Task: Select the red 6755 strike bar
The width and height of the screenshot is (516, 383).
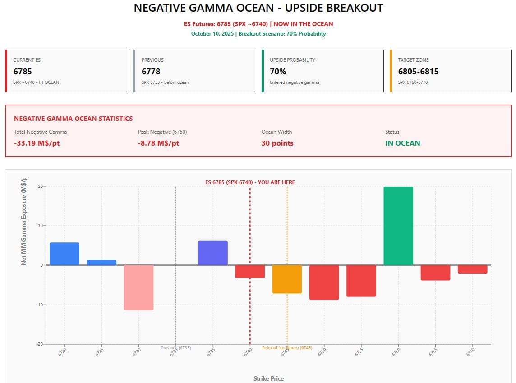Action: 361,281
